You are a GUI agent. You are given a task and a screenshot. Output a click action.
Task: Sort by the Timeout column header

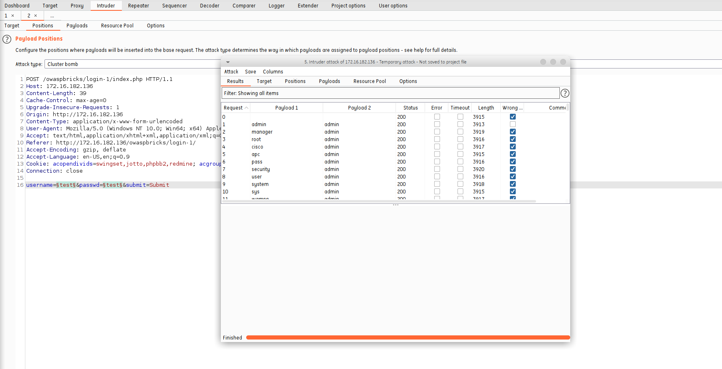(460, 108)
